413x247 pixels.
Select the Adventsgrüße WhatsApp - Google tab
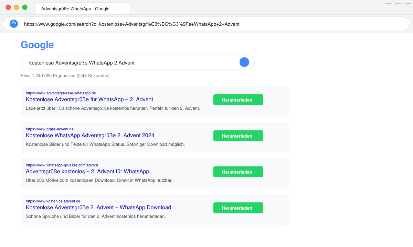(83, 9)
